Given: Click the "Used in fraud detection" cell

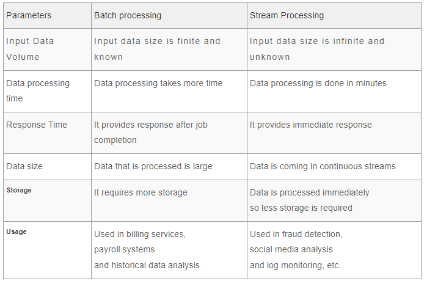Looking at the screenshot, I should (x=296, y=234).
